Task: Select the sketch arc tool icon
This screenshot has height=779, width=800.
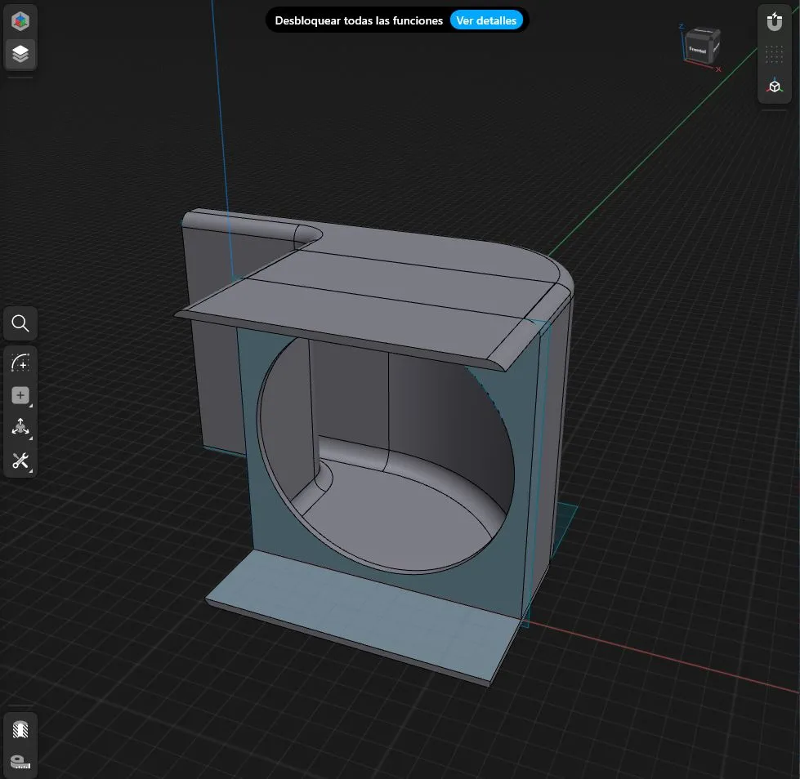Action: click(20, 362)
